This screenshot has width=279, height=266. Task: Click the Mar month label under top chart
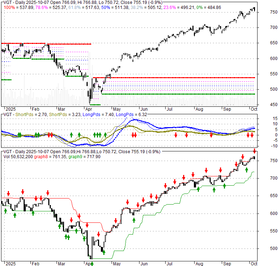point(62,109)
